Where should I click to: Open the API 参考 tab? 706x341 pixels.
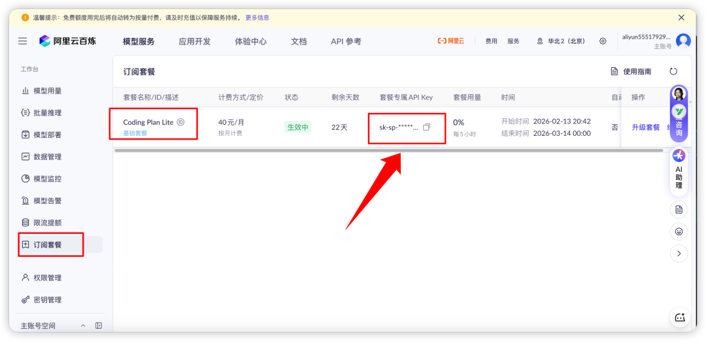(346, 41)
